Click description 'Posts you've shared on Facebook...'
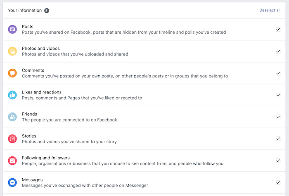The width and height of the screenshot is (289, 196). coord(124,32)
